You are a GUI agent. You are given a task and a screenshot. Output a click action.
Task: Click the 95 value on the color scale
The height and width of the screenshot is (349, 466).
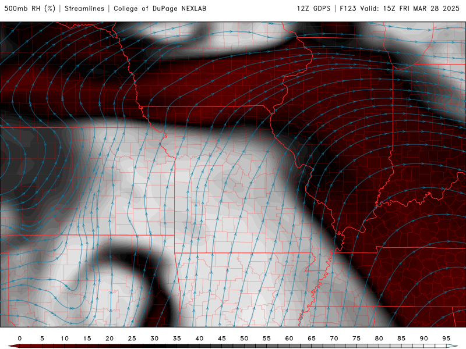pyautogui.click(x=446, y=339)
